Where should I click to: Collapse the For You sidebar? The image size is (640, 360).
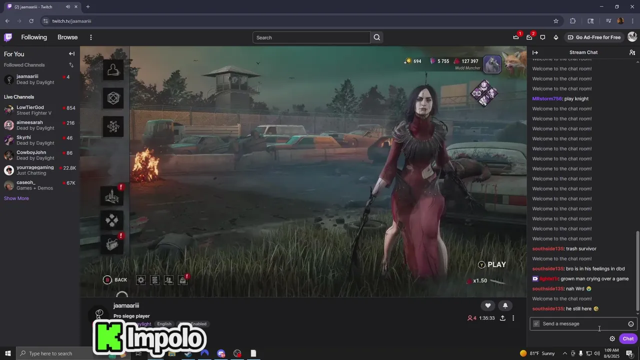coord(71,54)
